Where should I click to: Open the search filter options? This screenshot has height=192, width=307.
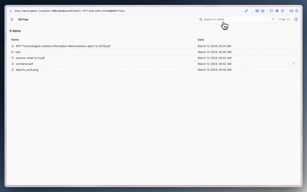(273, 19)
